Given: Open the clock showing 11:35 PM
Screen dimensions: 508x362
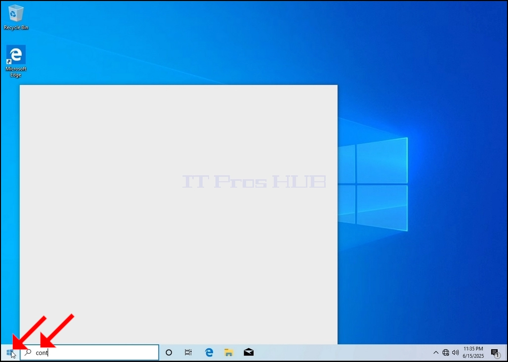Looking at the screenshot, I should [x=473, y=349].
